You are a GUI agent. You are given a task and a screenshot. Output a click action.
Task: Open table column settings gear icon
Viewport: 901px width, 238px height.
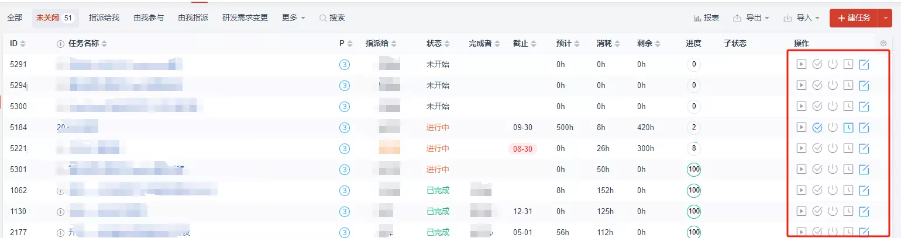coord(883,43)
